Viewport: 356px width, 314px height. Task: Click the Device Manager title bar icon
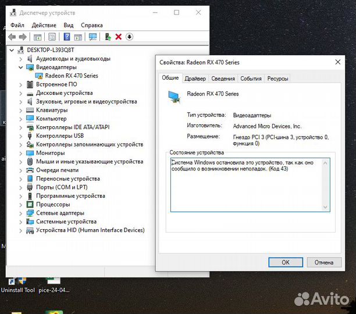[13, 13]
